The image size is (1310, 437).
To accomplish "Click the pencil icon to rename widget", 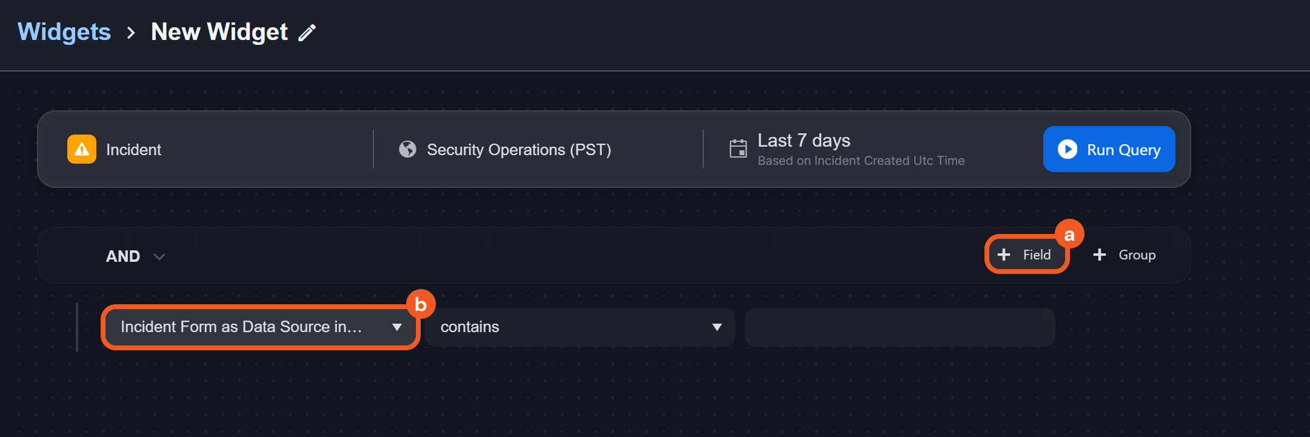I will pyautogui.click(x=307, y=33).
